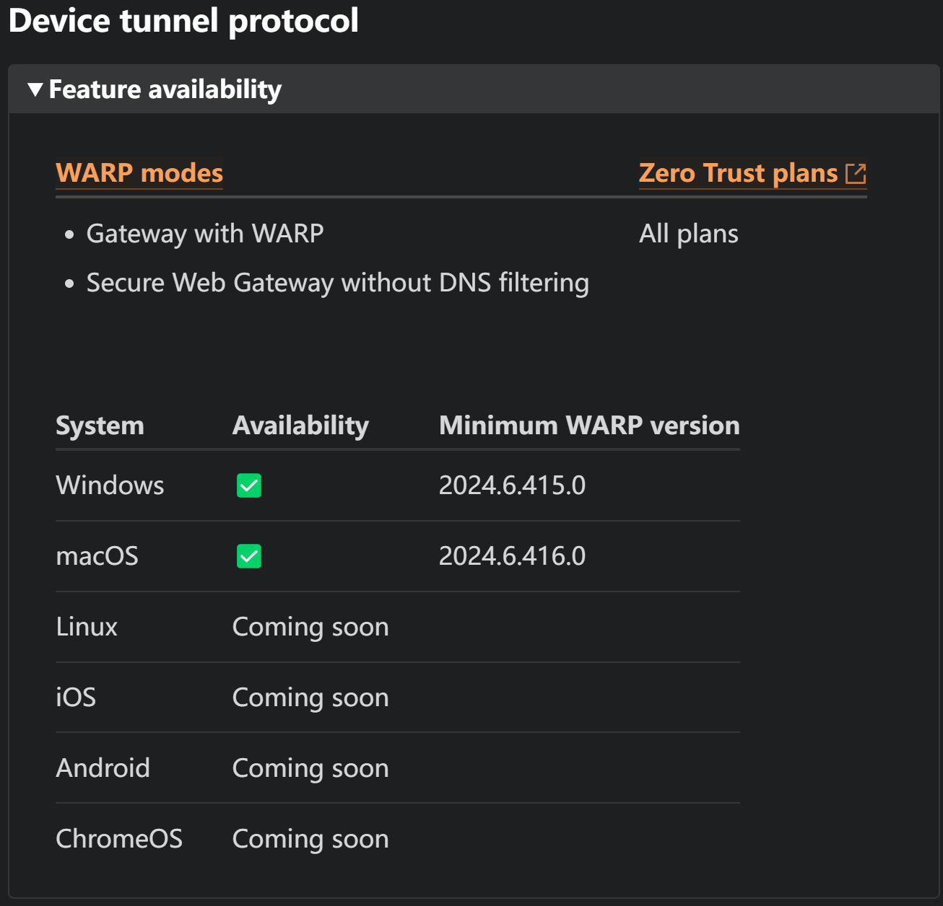Click the green checkmark for Windows availability
This screenshot has width=943, height=906.
249,485
